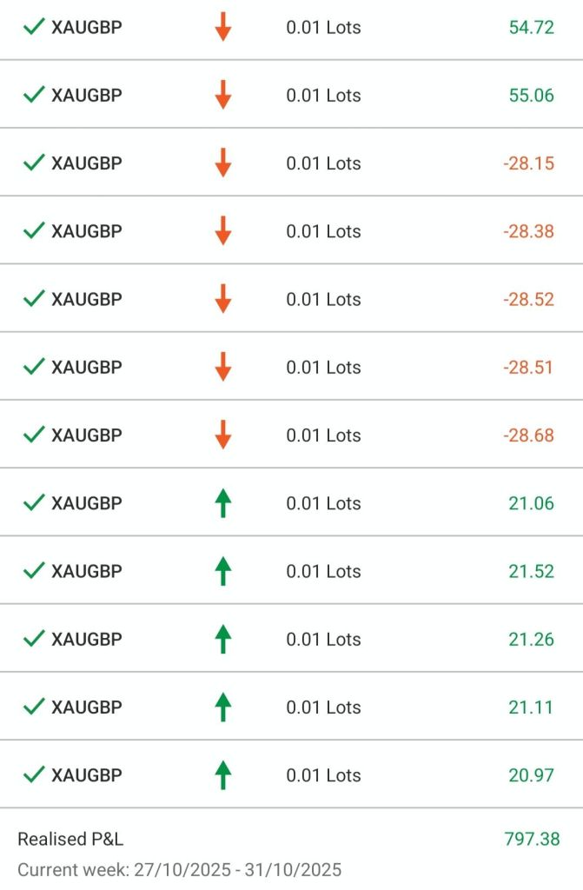583x890 pixels.
Task: Change the Current week date range
Action: pos(179,869)
